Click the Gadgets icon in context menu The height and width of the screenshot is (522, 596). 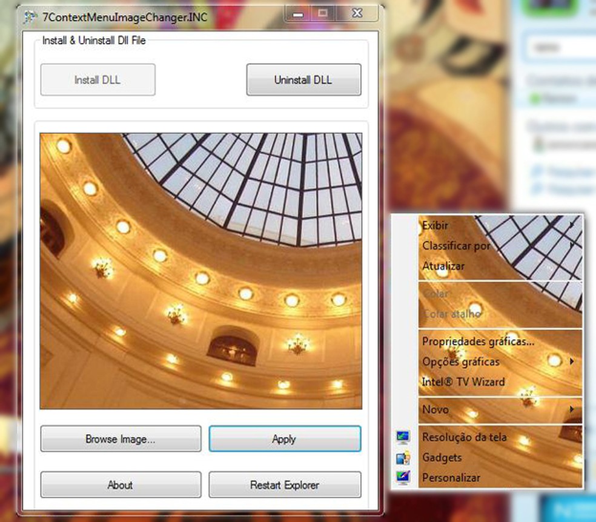click(x=402, y=456)
